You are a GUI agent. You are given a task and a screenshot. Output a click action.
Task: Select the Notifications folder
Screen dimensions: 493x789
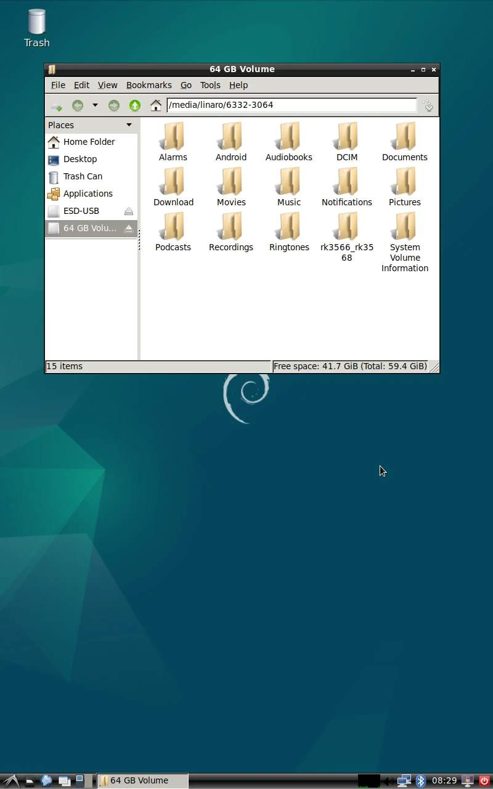coord(347,187)
